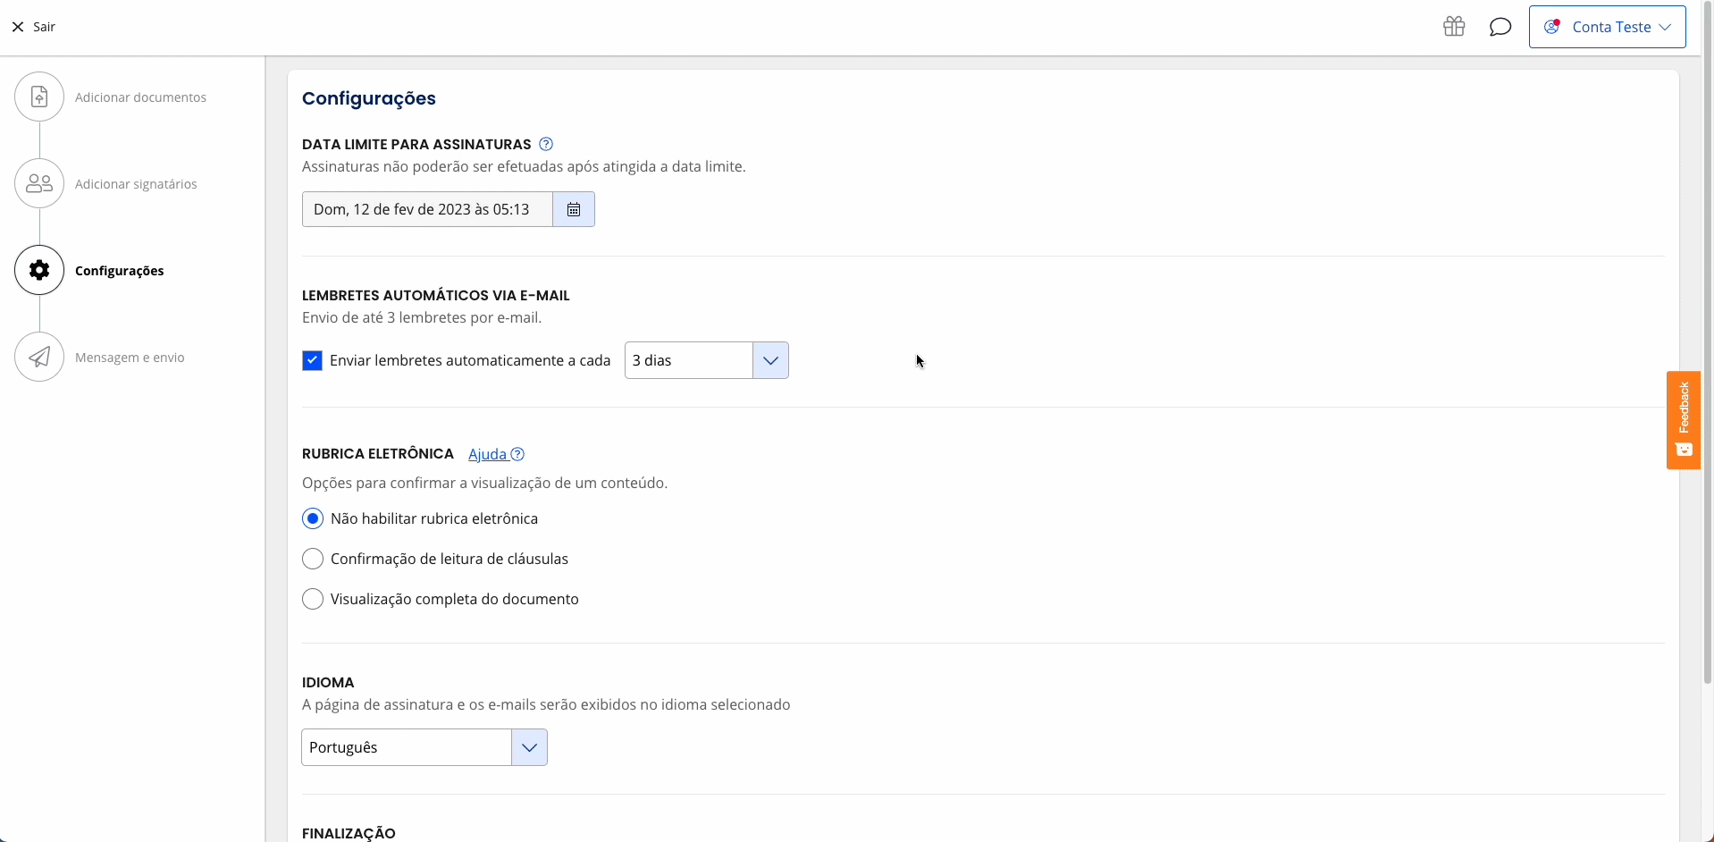Open the orange Feedback side tab
The height and width of the screenshot is (842, 1714).
click(1684, 420)
